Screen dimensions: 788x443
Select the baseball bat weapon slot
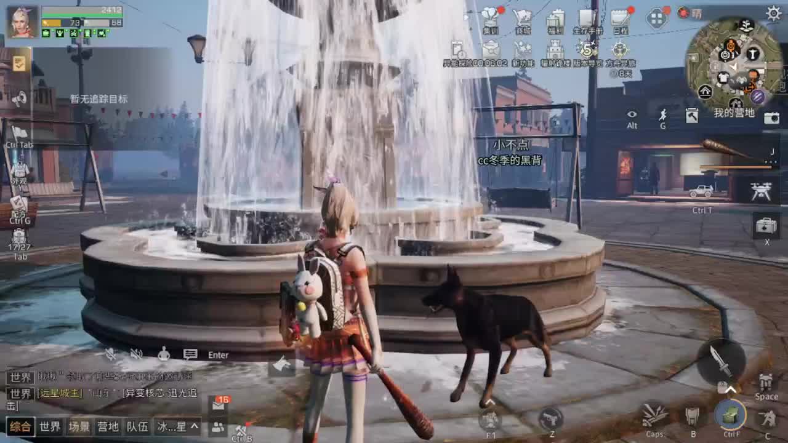coord(739,154)
